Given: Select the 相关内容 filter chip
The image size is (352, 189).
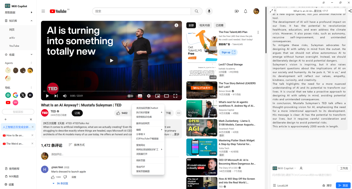Looking at the screenshot, I should pos(205,25).
